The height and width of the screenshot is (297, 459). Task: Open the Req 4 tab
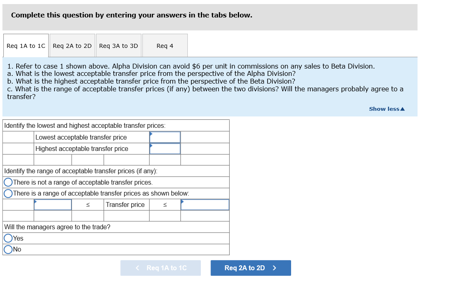[164, 45]
